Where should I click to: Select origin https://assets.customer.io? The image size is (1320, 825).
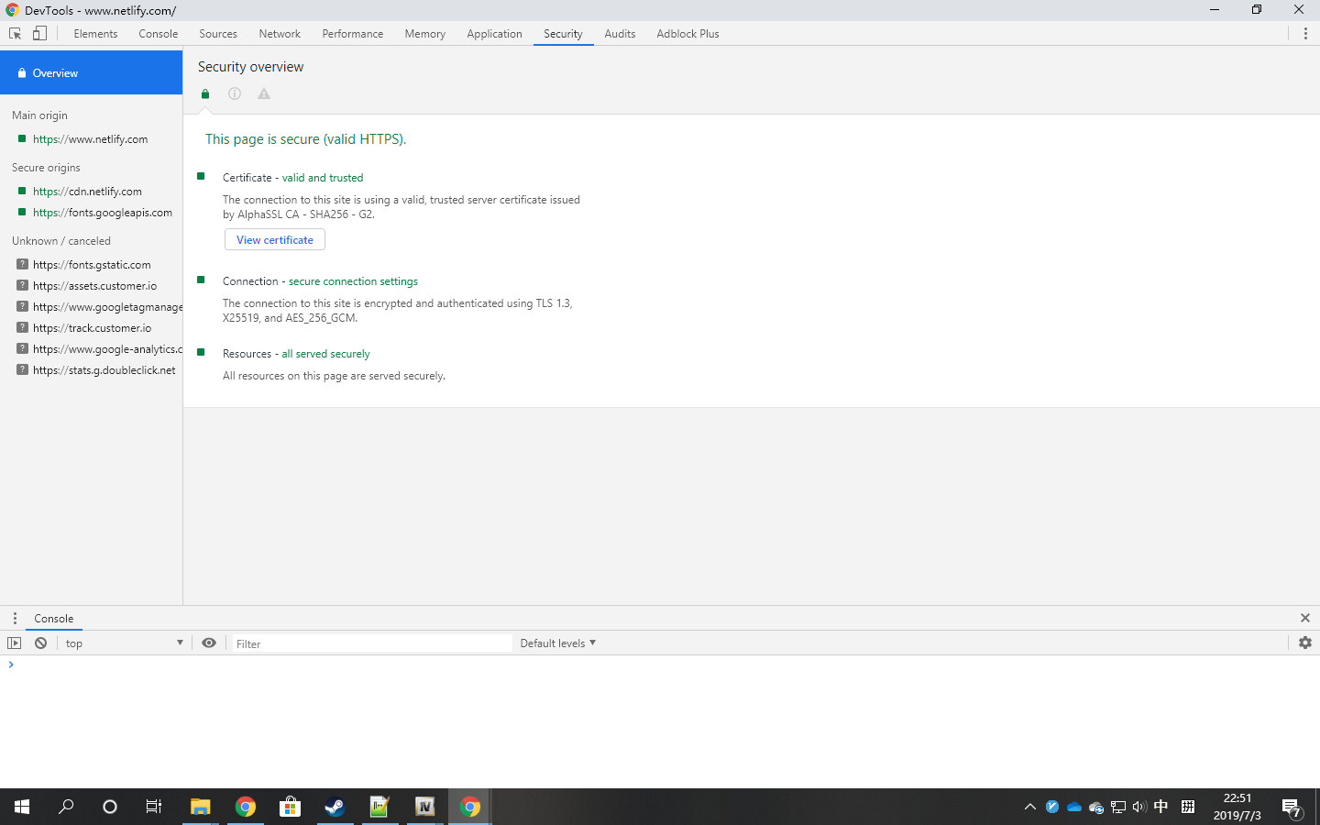click(x=92, y=286)
